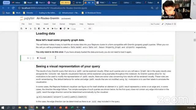
Task: Click the Not Trusted button
Action: click(155, 24)
